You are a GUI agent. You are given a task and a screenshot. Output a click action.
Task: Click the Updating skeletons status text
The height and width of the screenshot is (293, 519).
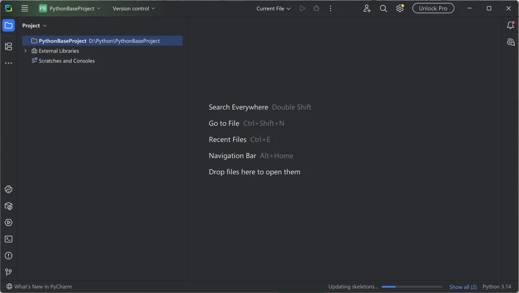pos(353,286)
